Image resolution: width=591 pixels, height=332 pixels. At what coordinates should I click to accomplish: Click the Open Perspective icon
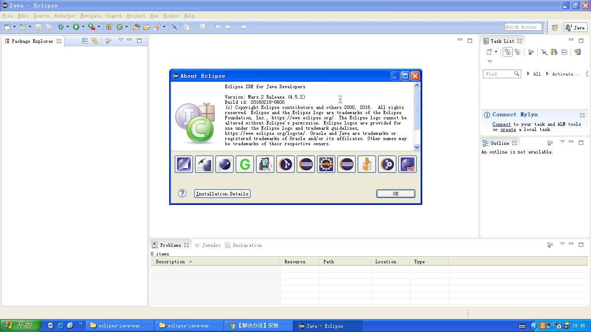pyautogui.click(x=555, y=27)
